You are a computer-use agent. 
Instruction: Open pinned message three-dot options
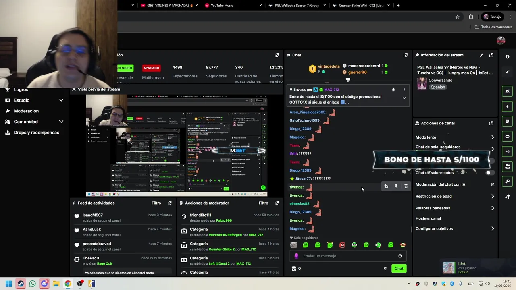point(404,90)
